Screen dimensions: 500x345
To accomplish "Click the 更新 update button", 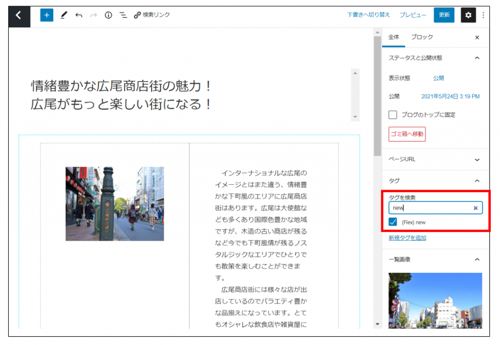I will point(444,15).
